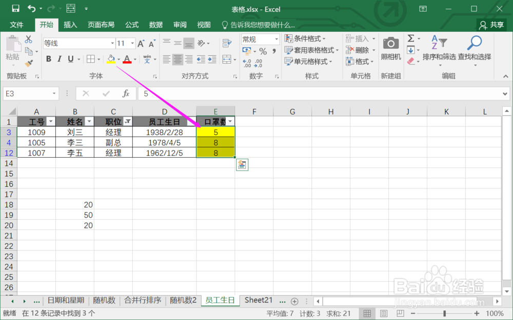Open 套用表格格式 Format as Table
Viewport: 513px width, 320px height.
311,50
